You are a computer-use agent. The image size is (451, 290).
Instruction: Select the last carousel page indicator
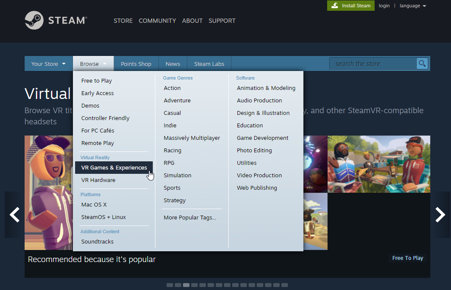click(284, 285)
